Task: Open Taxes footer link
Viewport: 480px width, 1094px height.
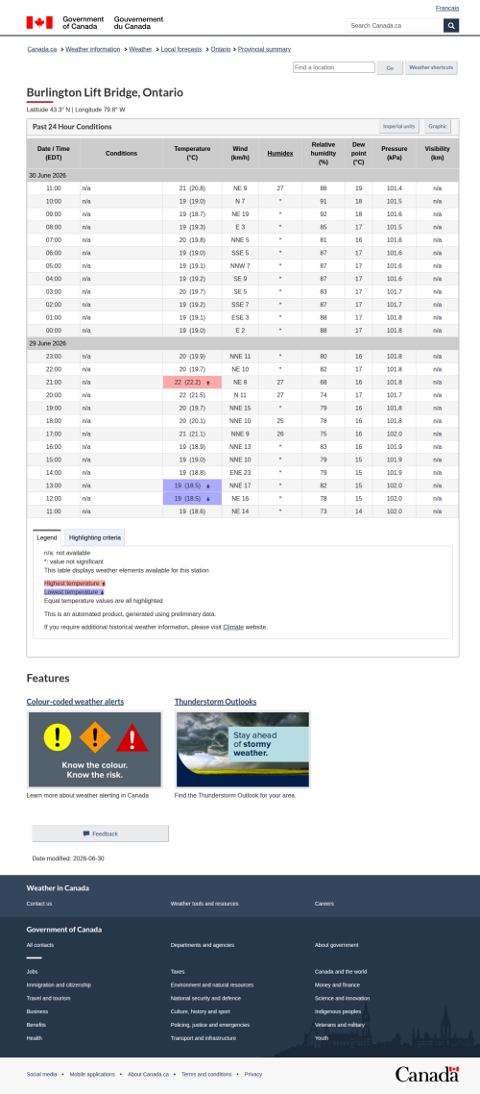Action: pos(177,972)
